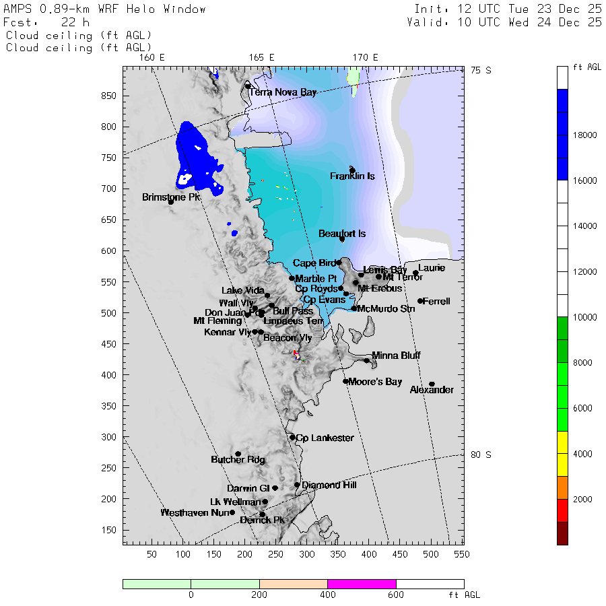Click the 'Init: 12 UTC Tue 23 Dec 25' text
The height and width of the screenshot is (606, 606).
pos(508,9)
